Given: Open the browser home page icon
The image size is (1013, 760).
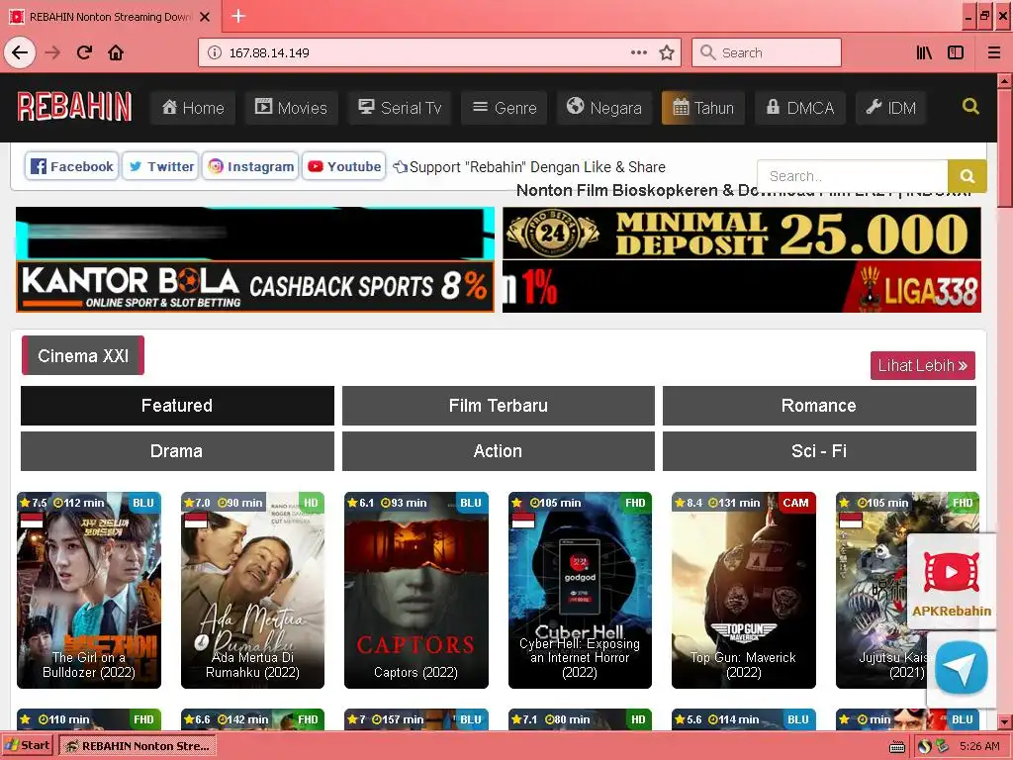Looking at the screenshot, I should tap(116, 52).
